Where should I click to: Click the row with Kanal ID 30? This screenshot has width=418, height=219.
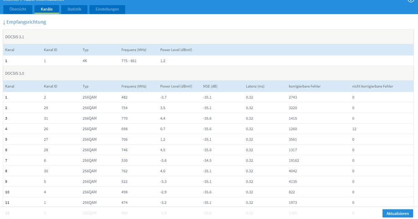tap(208, 171)
